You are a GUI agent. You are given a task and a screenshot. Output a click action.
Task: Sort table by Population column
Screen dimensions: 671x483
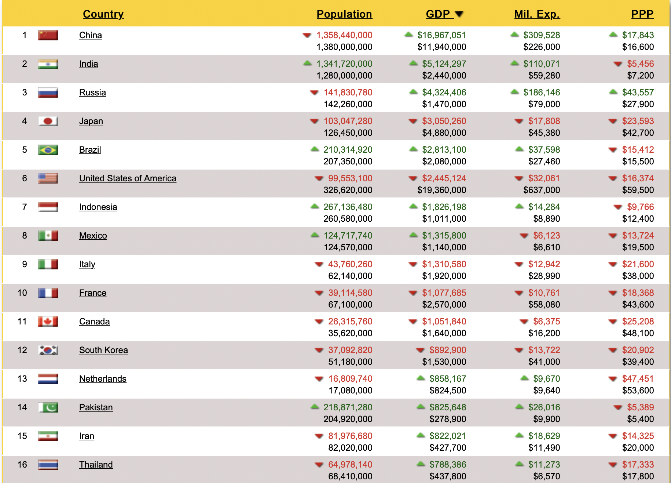[344, 14]
